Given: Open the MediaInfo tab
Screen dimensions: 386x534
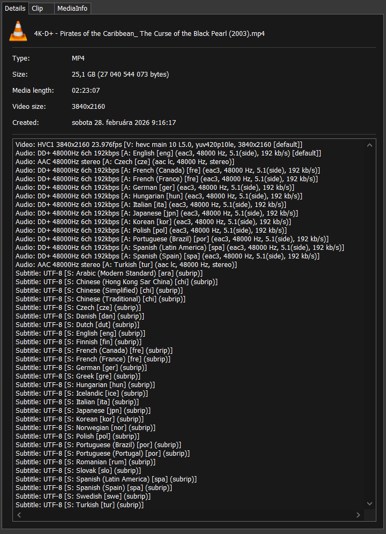Looking at the screenshot, I should coord(73,9).
